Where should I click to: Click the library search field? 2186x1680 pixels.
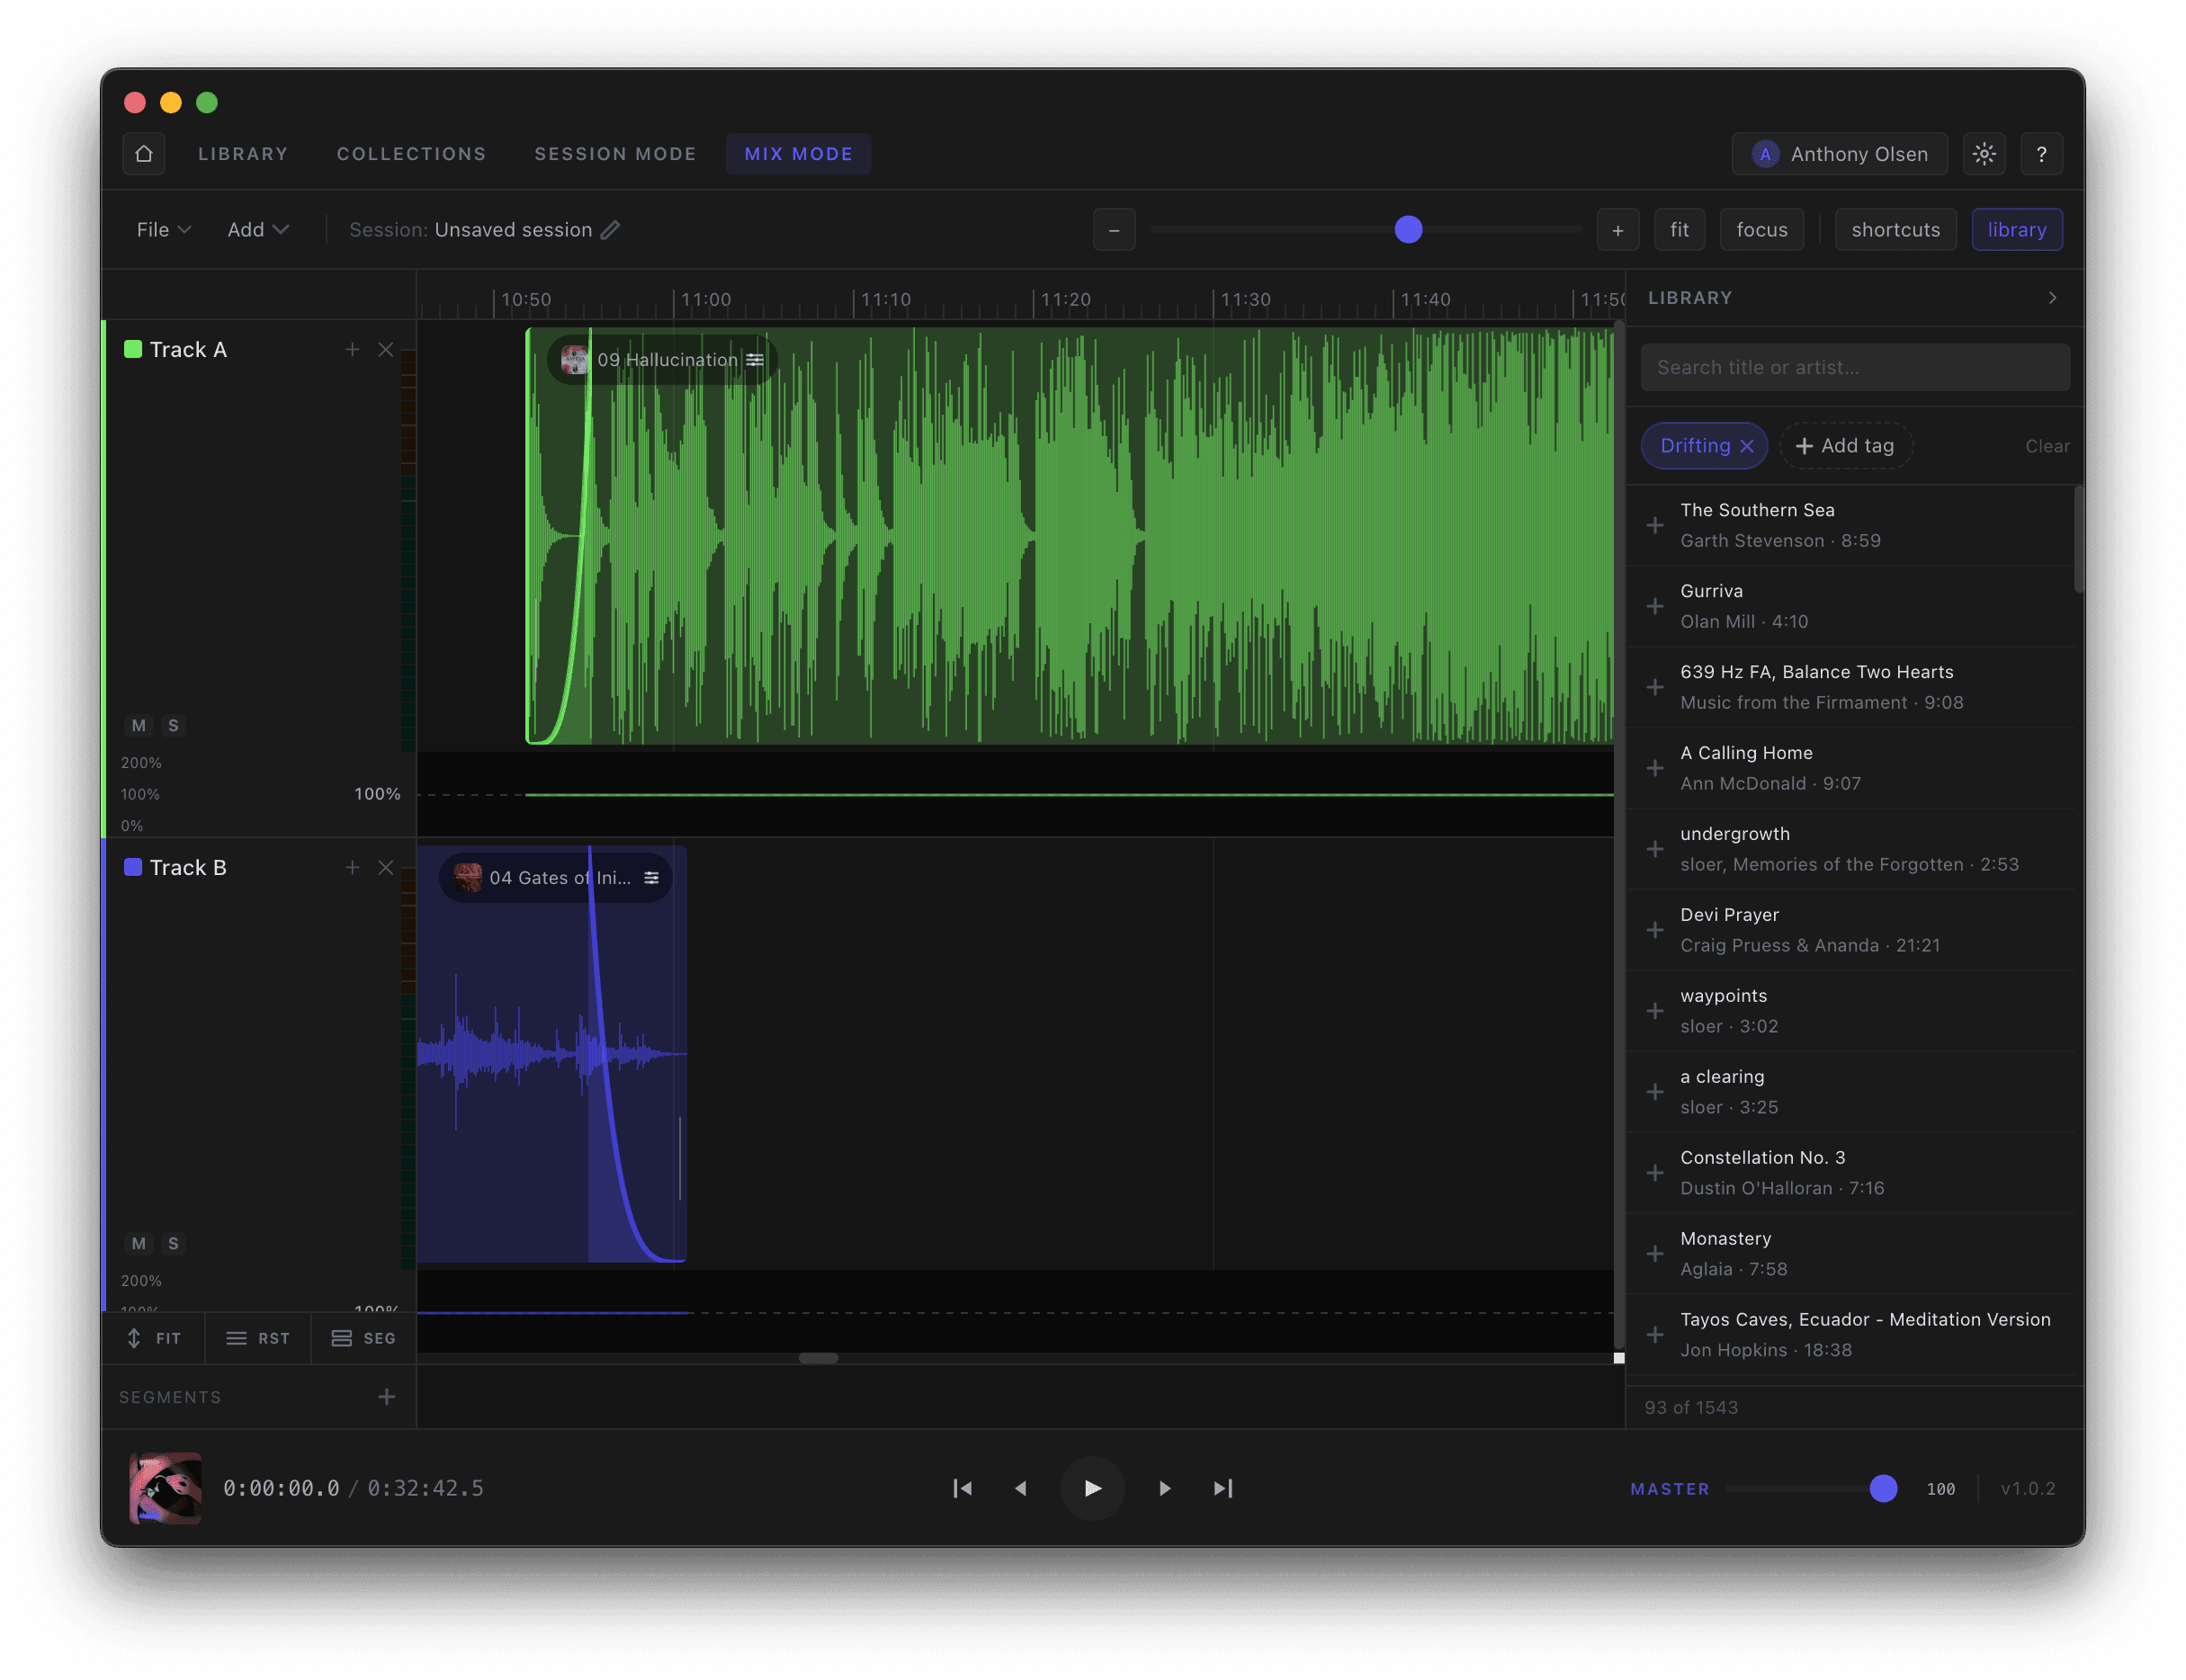tap(1855, 367)
